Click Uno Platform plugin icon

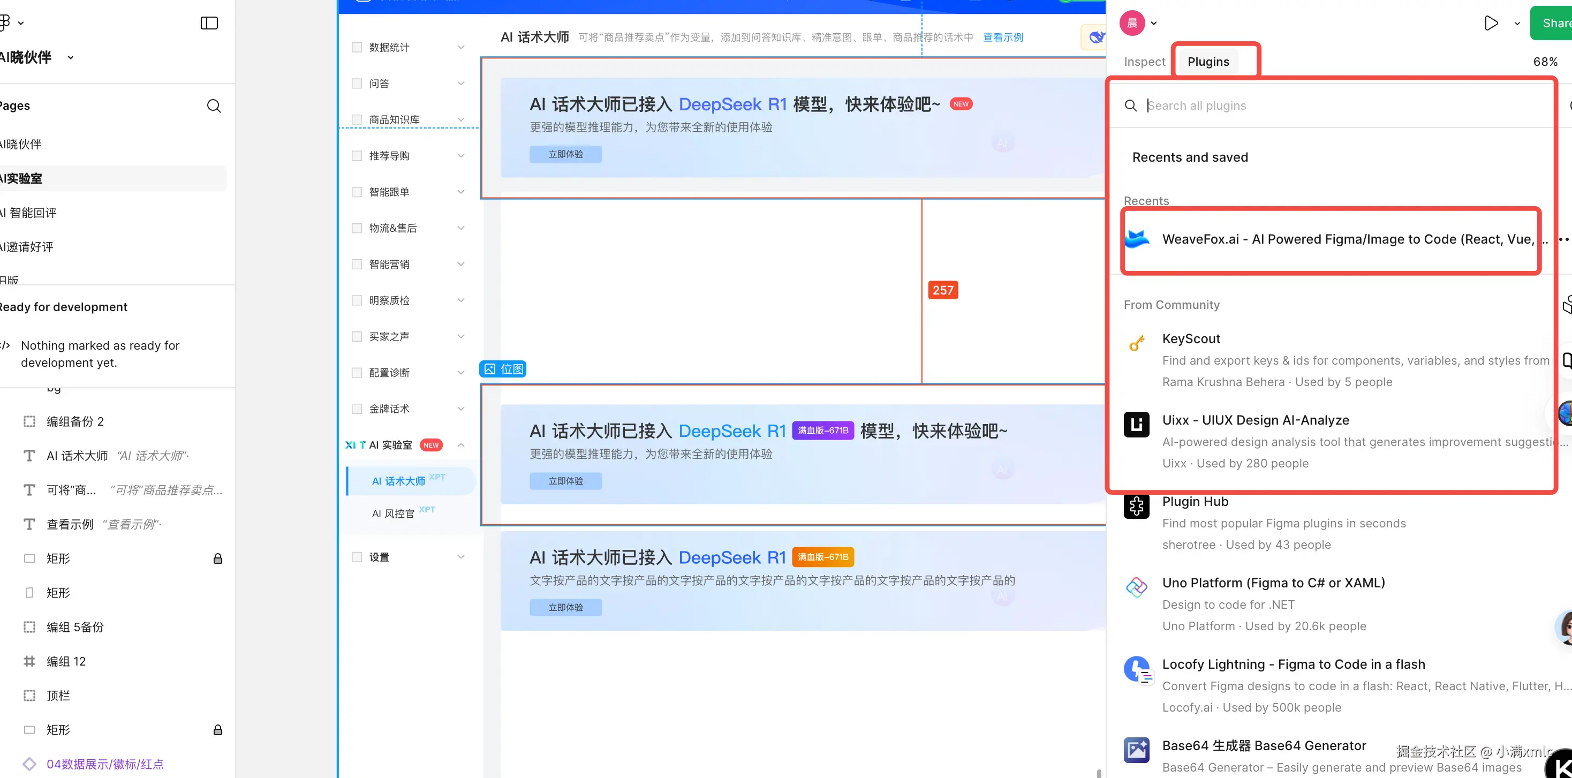pos(1136,587)
